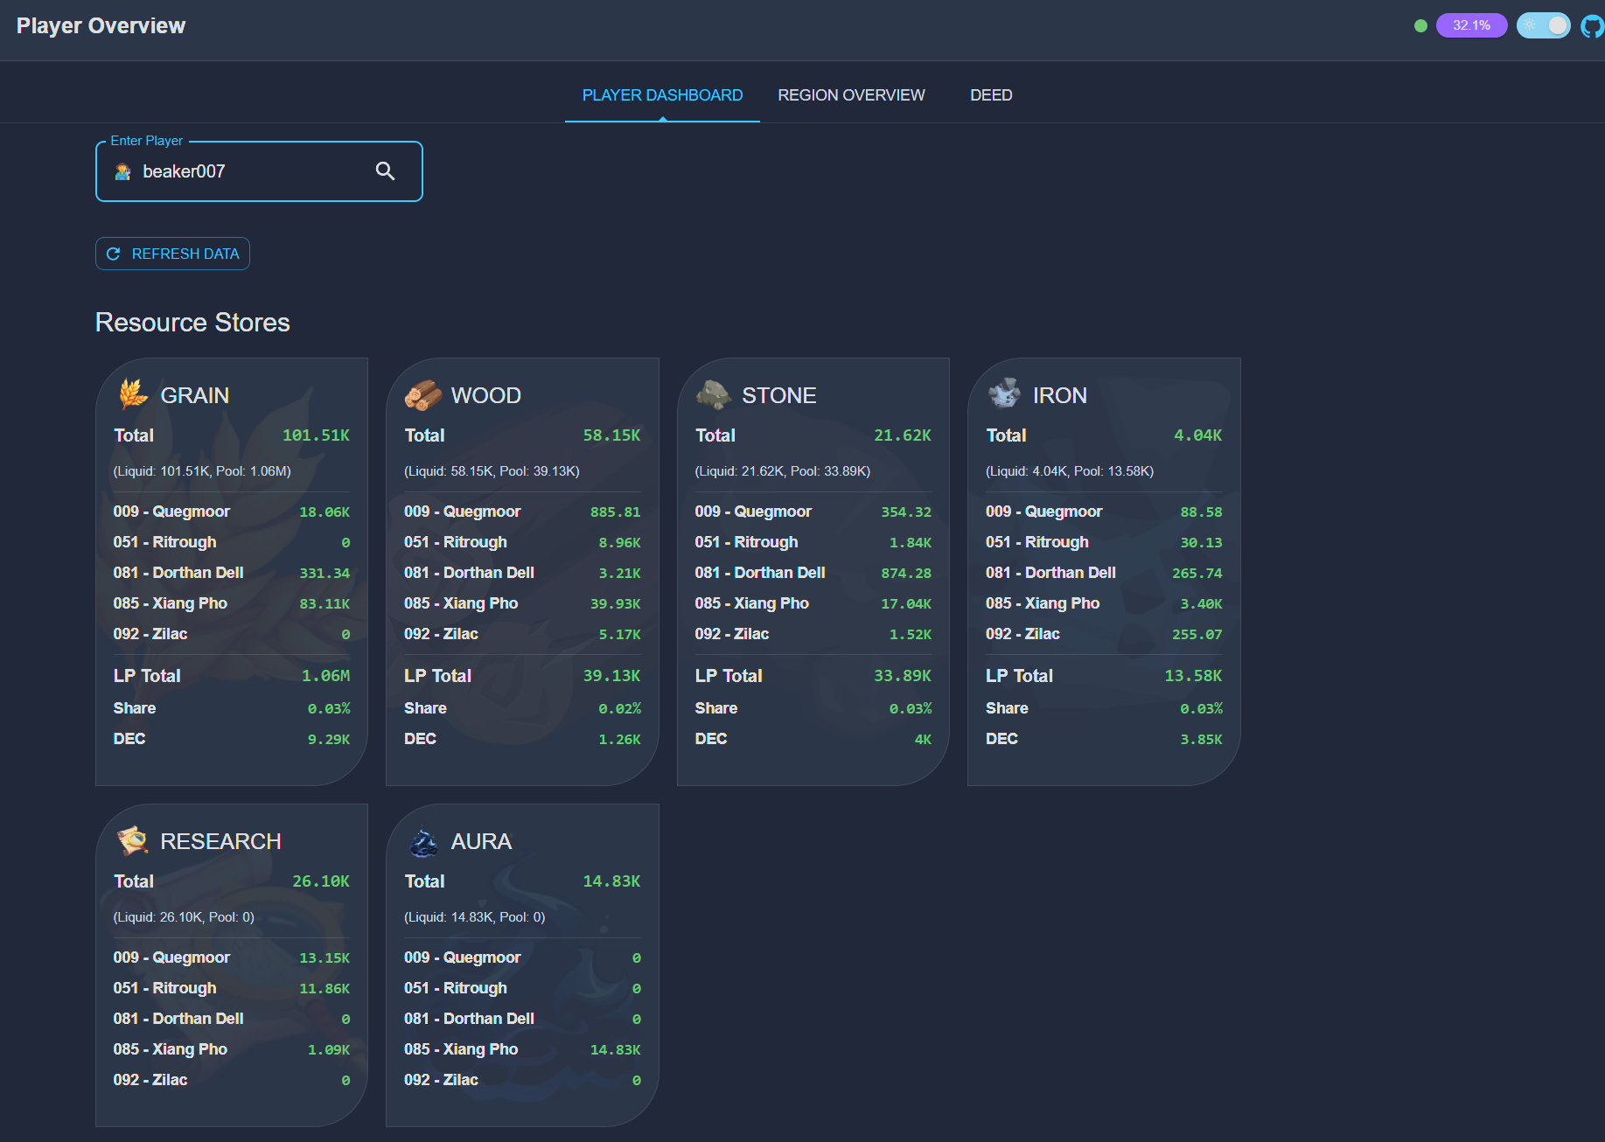Click the green status dot indicator

point(1420,25)
